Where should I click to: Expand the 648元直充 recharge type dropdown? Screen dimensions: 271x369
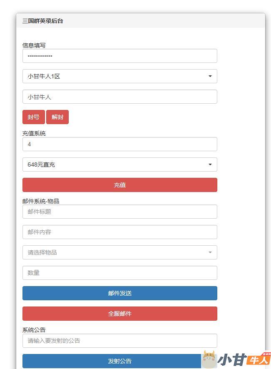pos(119,165)
